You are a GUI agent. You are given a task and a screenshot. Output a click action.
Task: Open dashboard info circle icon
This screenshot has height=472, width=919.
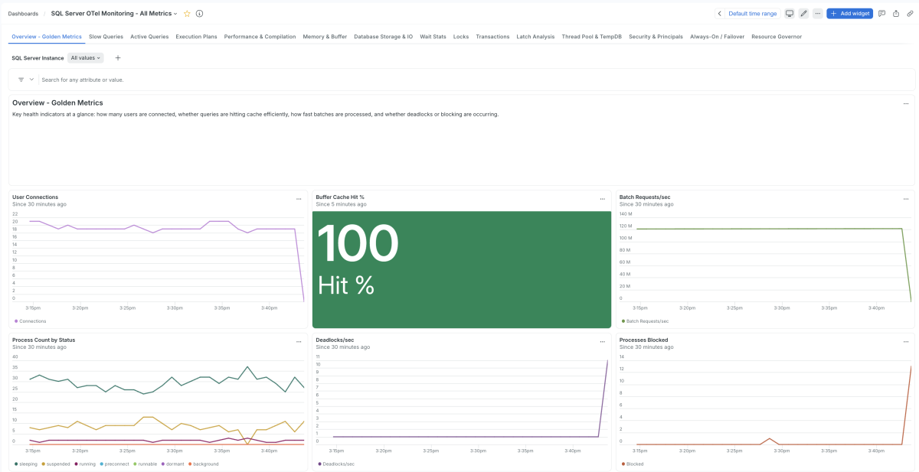(200, 14)
